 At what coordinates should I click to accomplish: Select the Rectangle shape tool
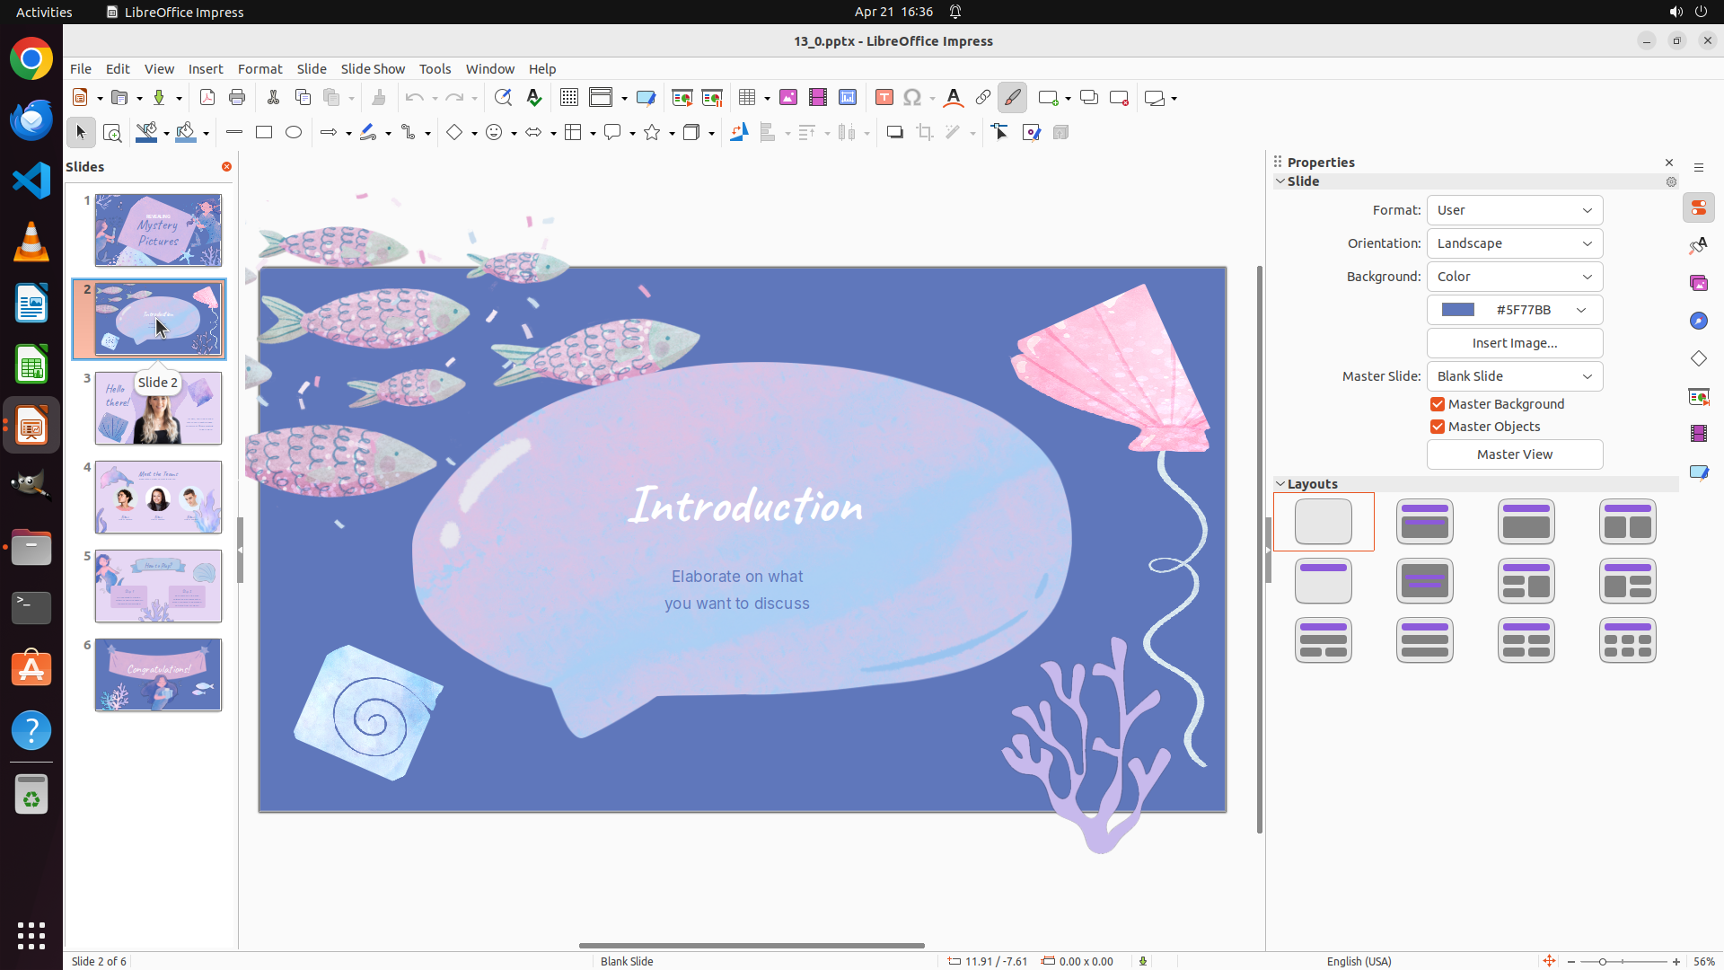(x=264, y=133)
